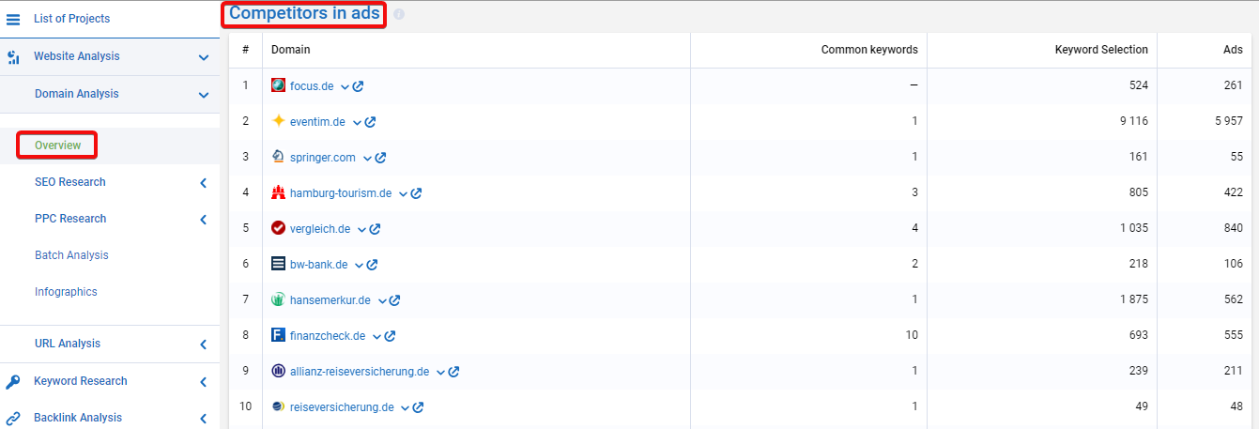Collapse the Website Analysis chevron
Viewport: 1259px width, 429px height.
point(204,57)
